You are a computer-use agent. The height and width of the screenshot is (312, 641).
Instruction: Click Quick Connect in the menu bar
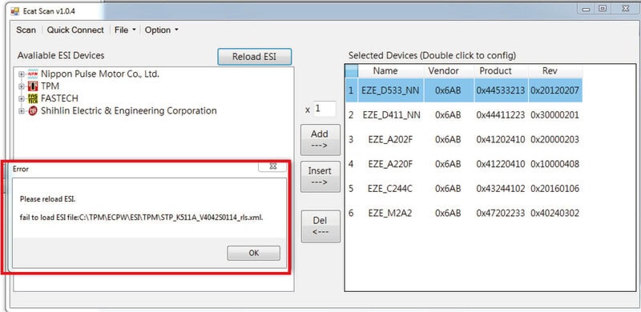pyautogui.click(x=75, y=30)
